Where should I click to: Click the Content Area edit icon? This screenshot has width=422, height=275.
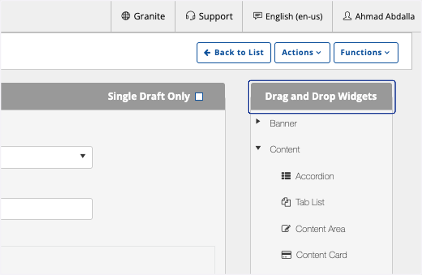(x=286, y=229)
